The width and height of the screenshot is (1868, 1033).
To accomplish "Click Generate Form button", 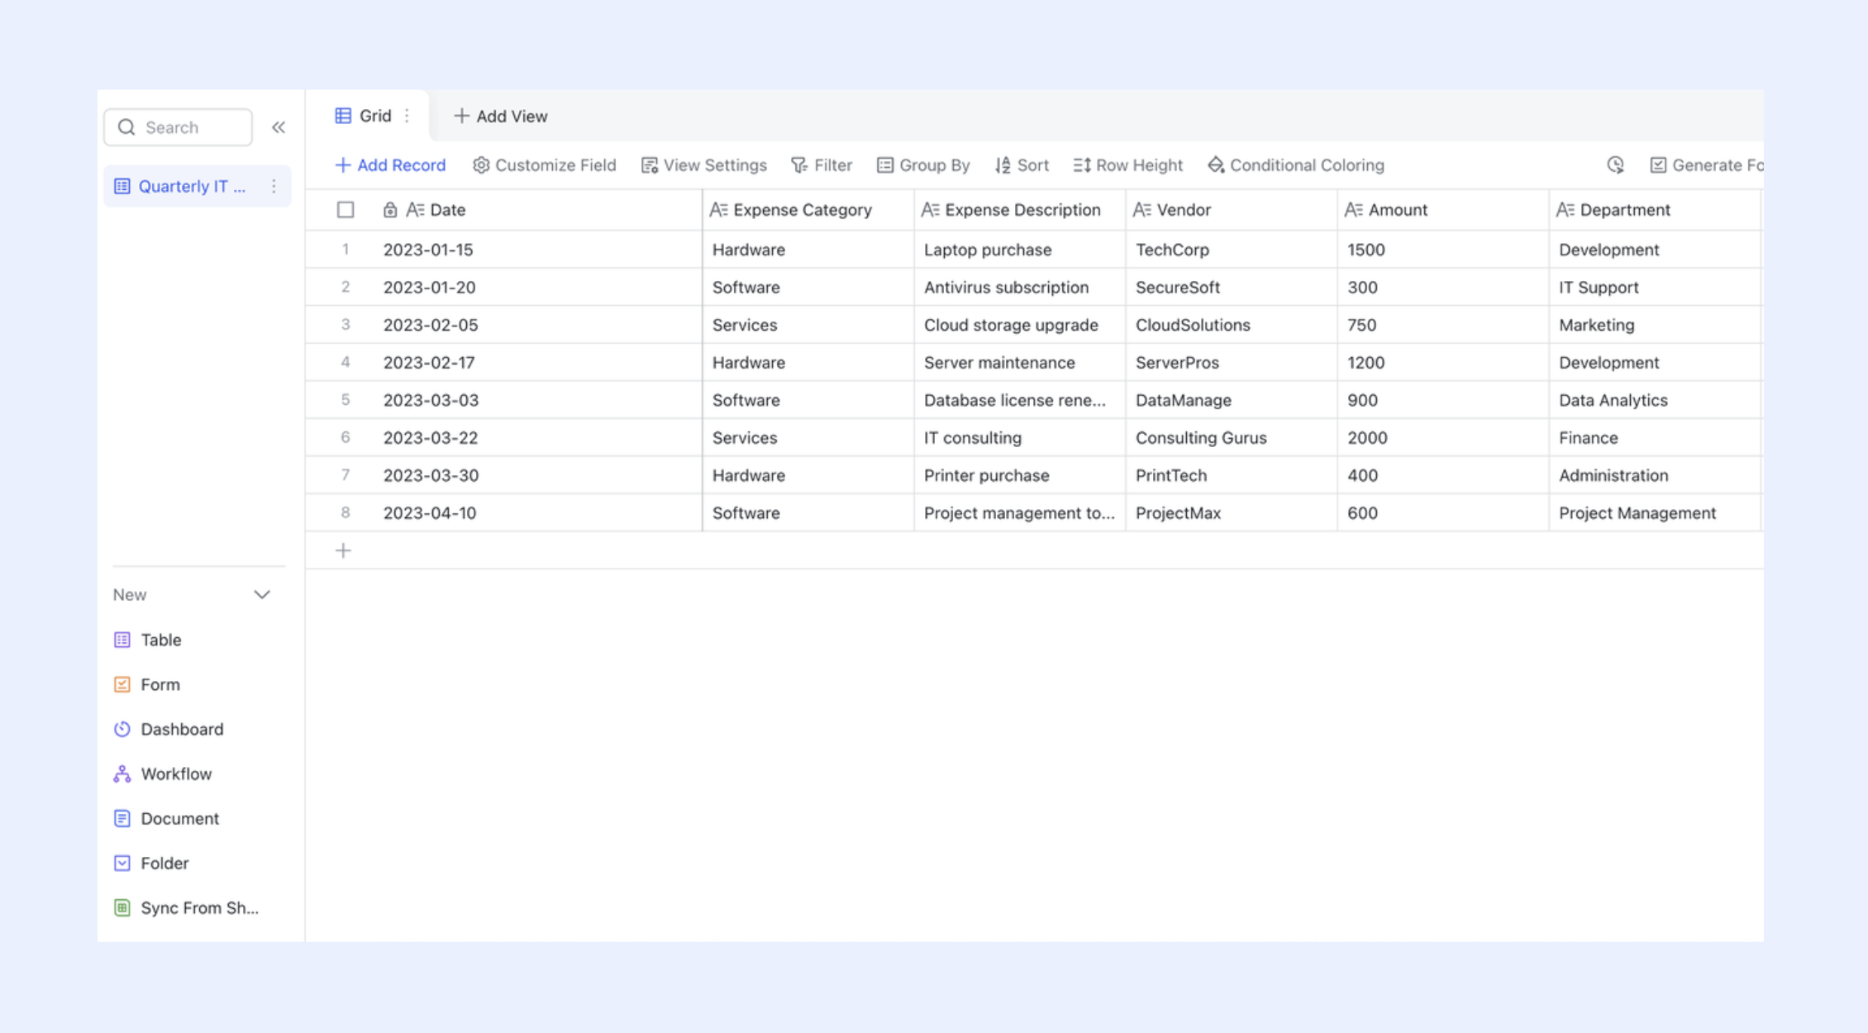I will click(x=1706, y=165).
